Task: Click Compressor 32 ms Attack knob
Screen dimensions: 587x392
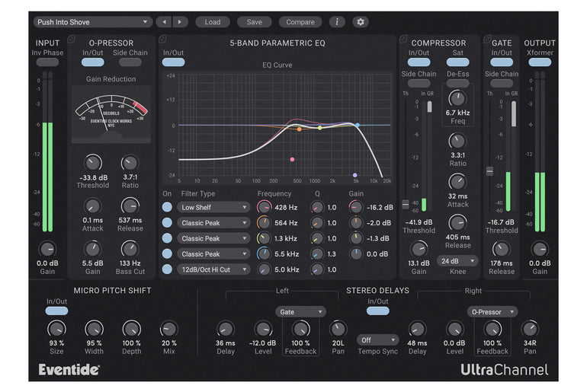Action: [x=457, y=182]
